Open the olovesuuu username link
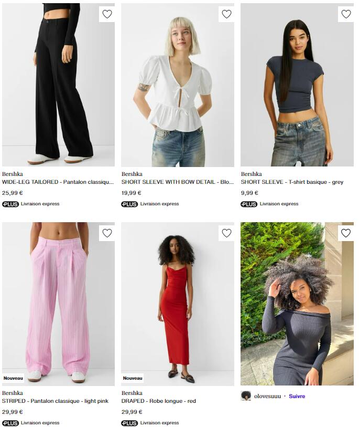 tap(267, 396)
